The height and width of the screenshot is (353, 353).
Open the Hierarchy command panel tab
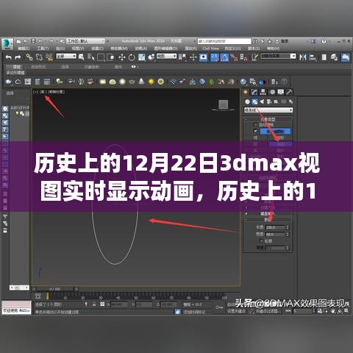point(263,92)
